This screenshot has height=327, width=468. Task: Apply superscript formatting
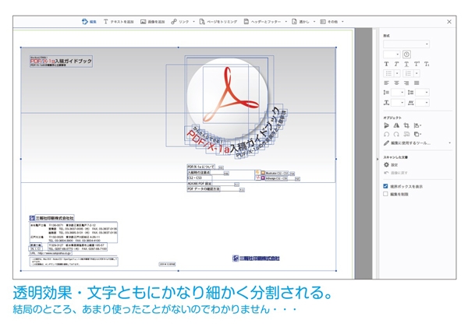pos(417,64)
